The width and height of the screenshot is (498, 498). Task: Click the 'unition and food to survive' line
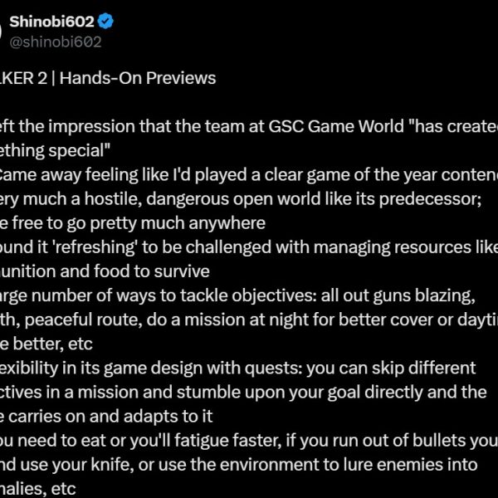105,271
